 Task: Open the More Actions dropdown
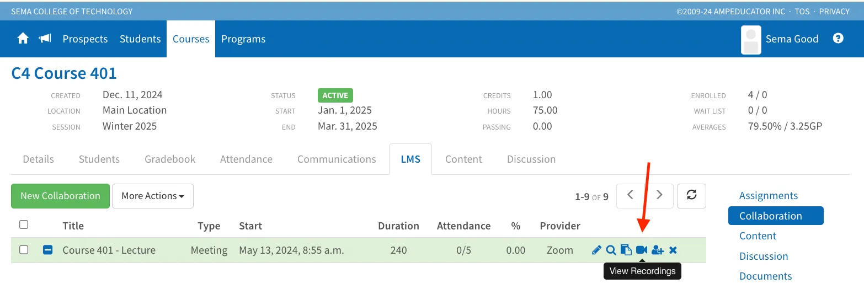(x=153, y=196)
